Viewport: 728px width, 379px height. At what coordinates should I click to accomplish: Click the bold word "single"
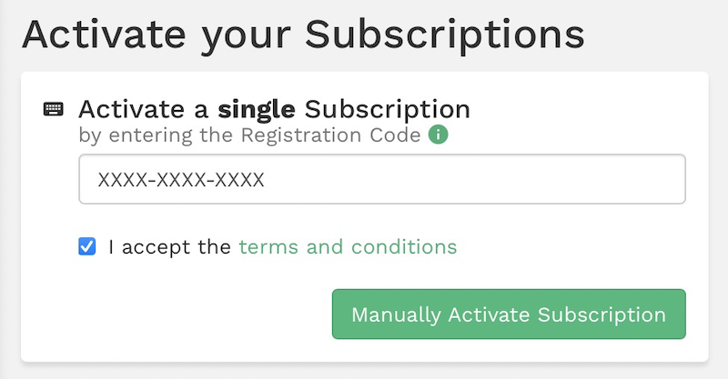pos(257,110)
